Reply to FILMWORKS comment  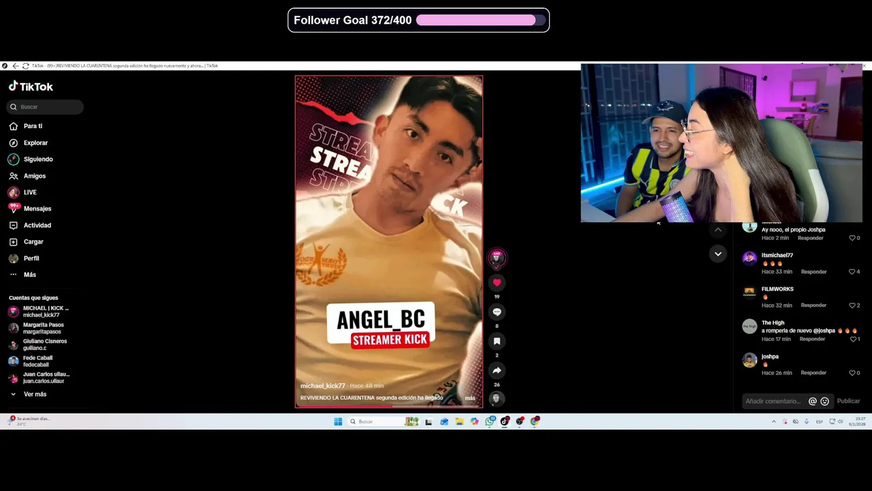click(x=813, y=306)
